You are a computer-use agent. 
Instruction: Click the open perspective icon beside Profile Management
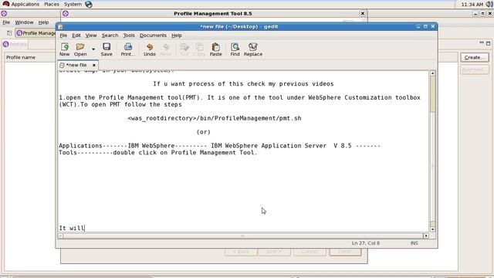pos(9,33)
